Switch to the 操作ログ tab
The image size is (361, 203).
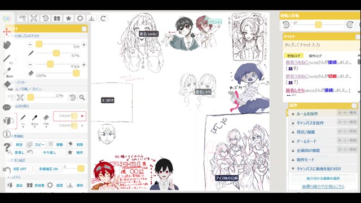click(x=315, y=56)
